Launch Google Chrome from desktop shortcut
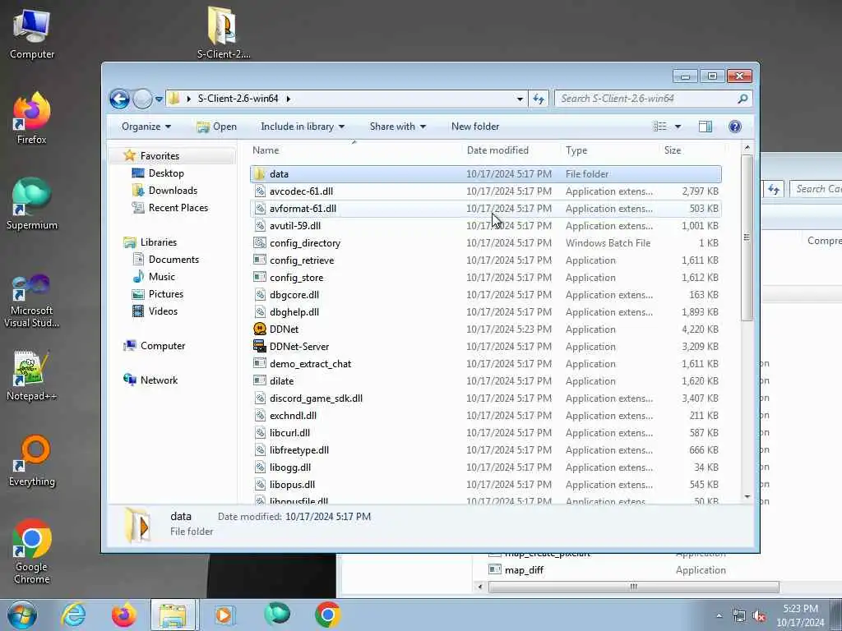 pyautogui.click(x=32, y=551)
